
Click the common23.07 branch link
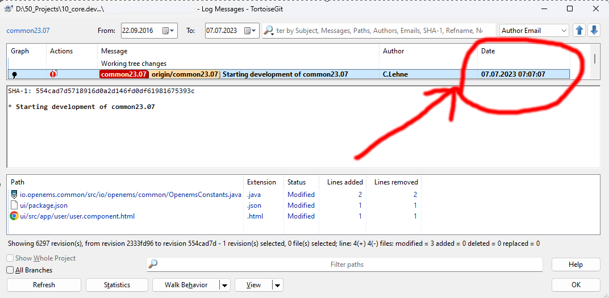(x=28, y=31)
